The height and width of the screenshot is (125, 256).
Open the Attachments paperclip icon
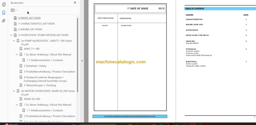tap(4, 21)
